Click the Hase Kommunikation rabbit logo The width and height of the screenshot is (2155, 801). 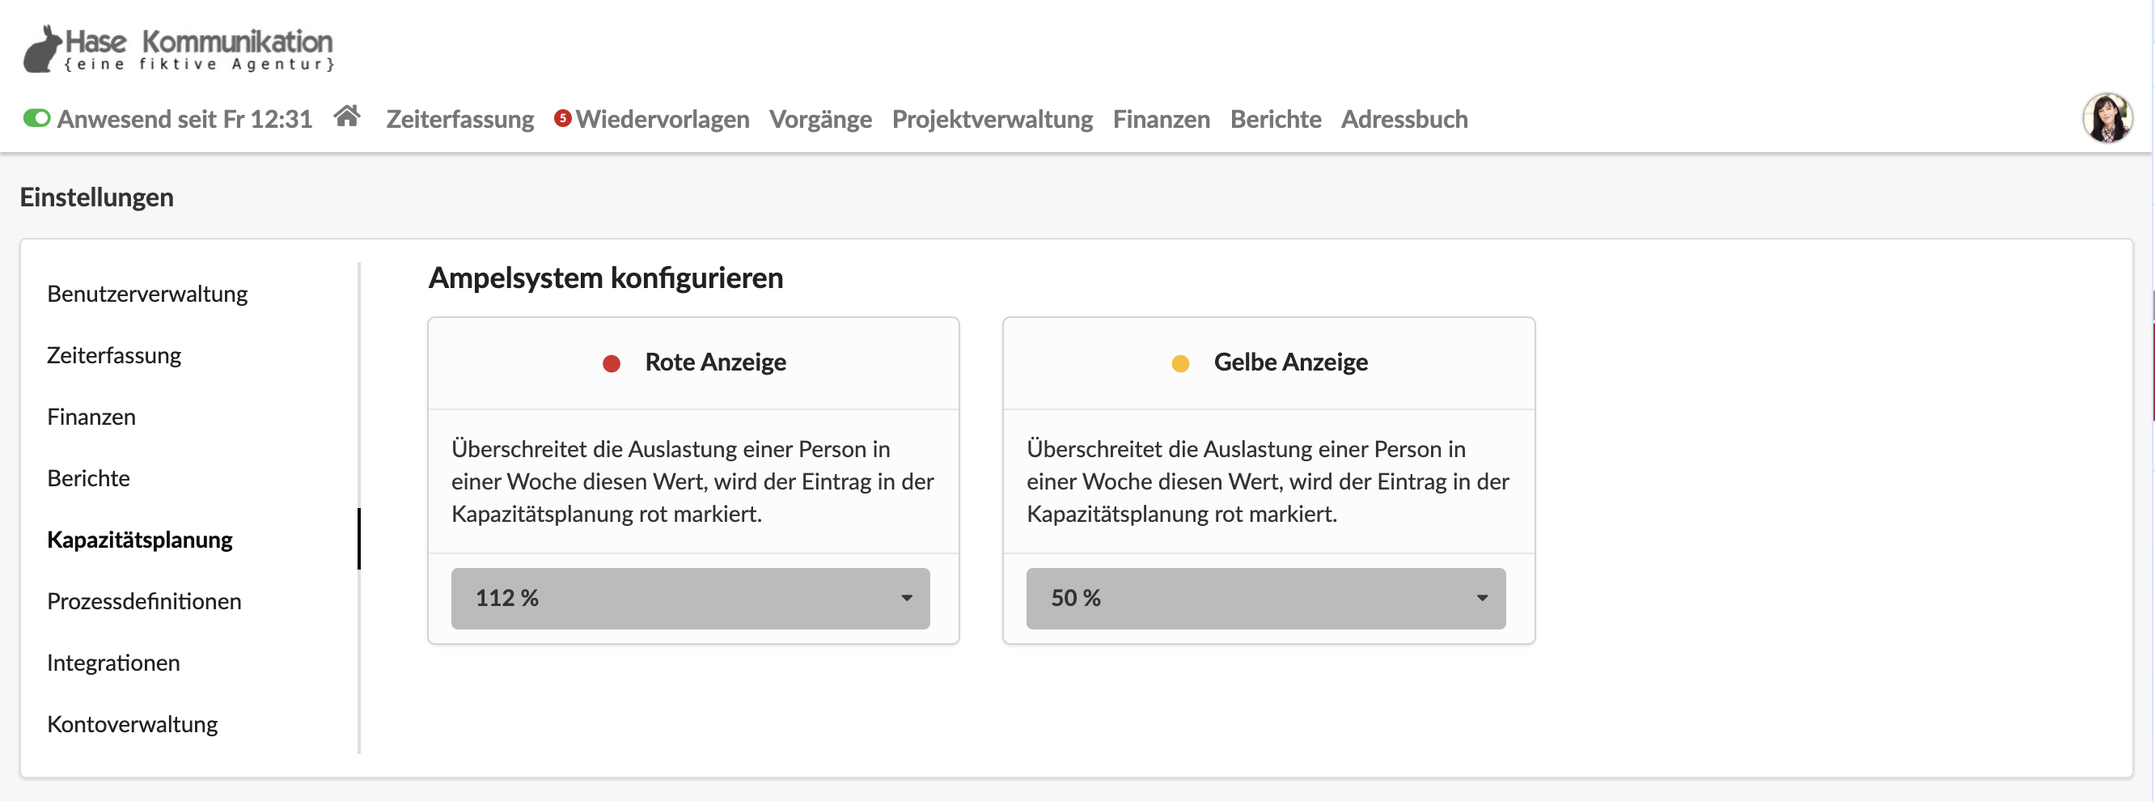(x=178, y=49)
